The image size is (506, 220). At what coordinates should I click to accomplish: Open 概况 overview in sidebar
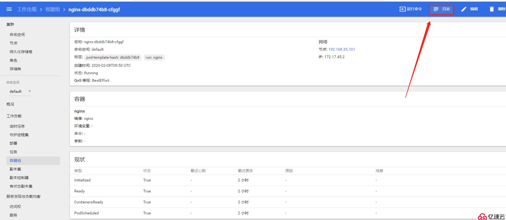pos(10,104)
